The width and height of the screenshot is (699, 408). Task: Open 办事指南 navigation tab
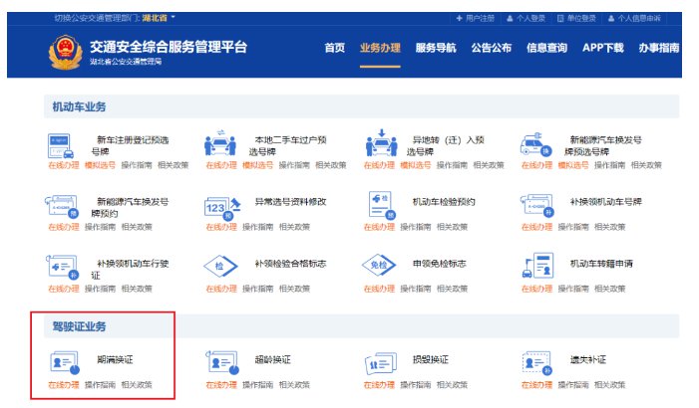pos(658,48)
